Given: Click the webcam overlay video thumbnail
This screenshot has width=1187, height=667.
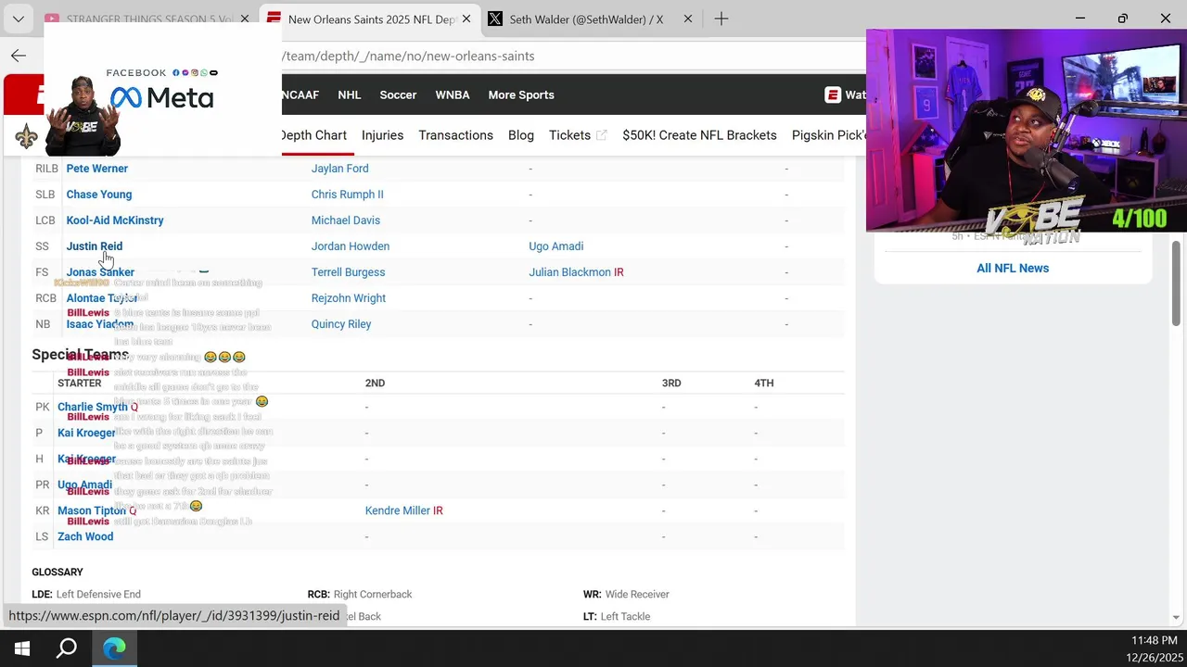Looking at the screenshot, I should pos(1027,130).
